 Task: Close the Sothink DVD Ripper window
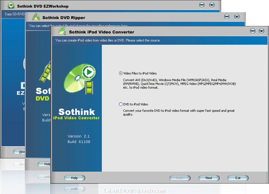tap(237, 17)
